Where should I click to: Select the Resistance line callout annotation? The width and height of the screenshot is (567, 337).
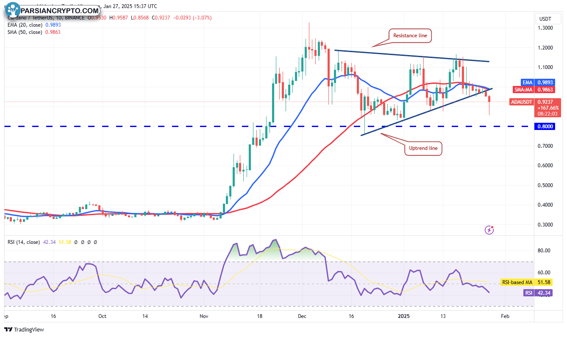(410, 36)
